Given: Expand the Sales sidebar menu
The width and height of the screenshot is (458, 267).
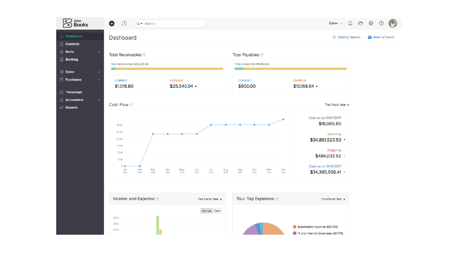Looking at the screenshot, I should coord(70,72).
